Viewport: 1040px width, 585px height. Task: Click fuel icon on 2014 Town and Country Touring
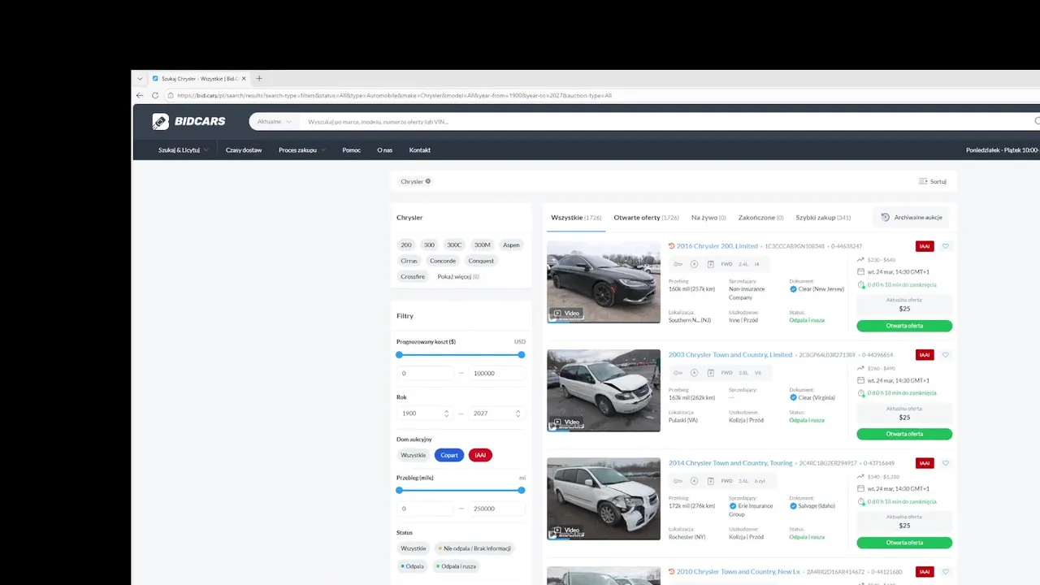711,481
